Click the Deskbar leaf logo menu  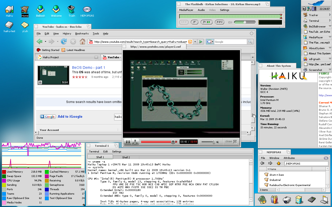pos(316,3)
